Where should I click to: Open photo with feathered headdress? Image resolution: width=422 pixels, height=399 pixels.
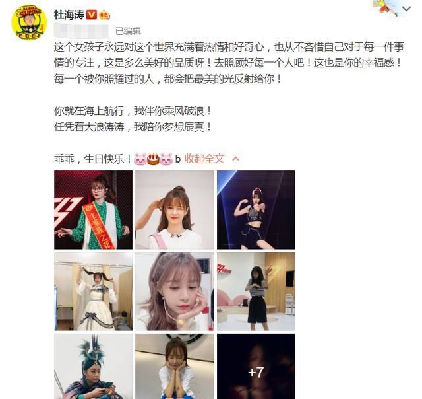[x=93, y=367]
